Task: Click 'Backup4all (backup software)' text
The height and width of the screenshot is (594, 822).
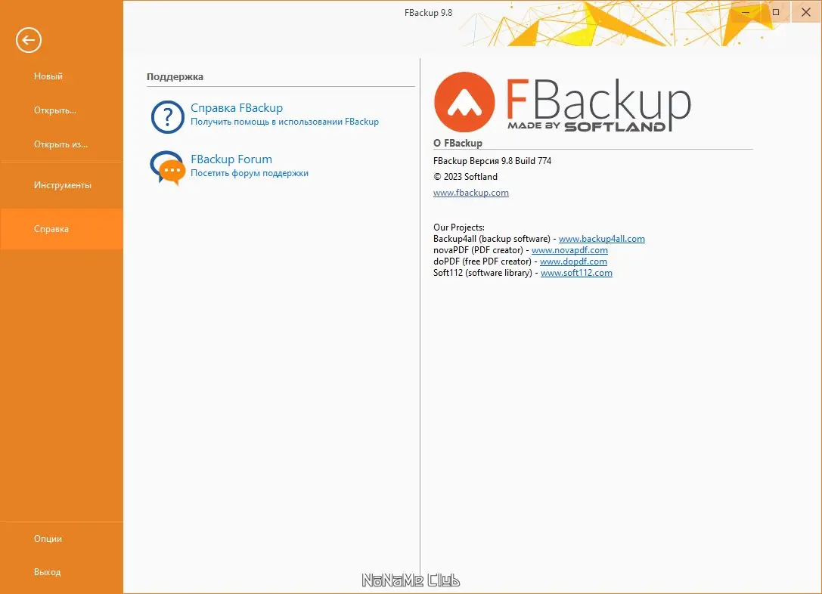Action: click(492, 239)
